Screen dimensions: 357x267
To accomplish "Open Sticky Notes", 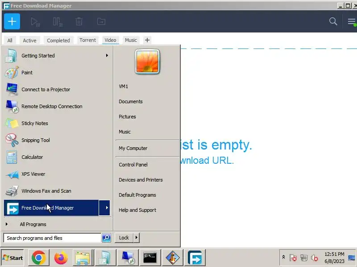I will (x=57, y=123).
